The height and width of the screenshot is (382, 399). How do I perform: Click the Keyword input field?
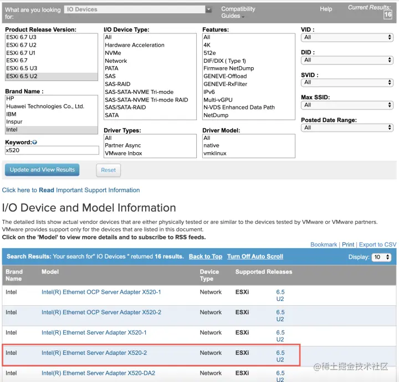(x=52, y=150)
